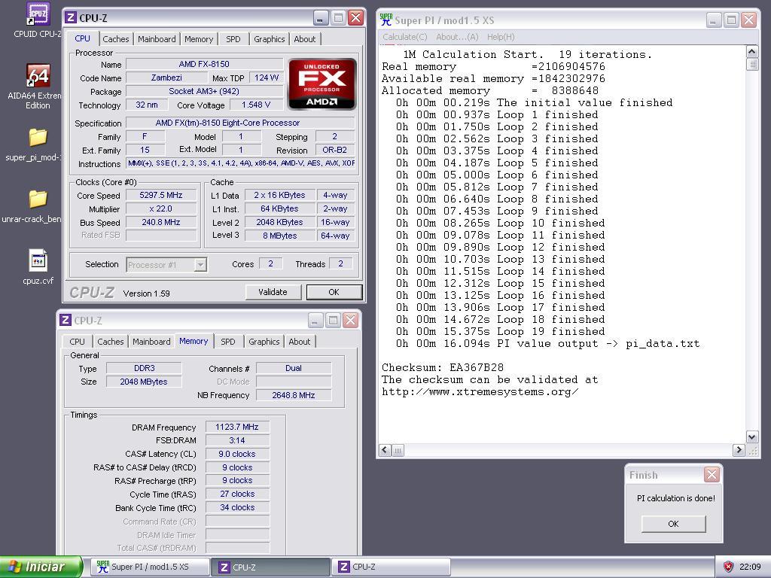
Task: Open the Help(H) menu in Super PI
Action: pyautogui.click(x=501, y=37)
